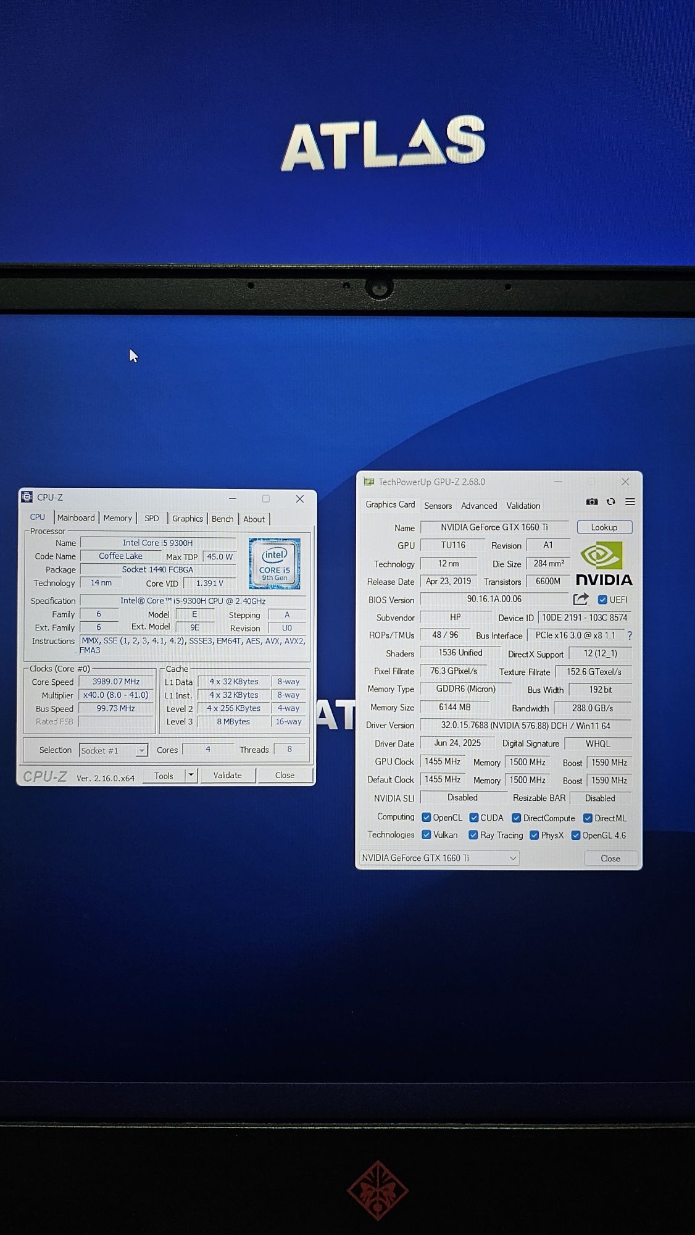Toggle the OpenCL checkbox

point(426,818)
